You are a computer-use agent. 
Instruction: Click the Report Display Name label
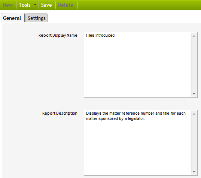click(58, 35)
